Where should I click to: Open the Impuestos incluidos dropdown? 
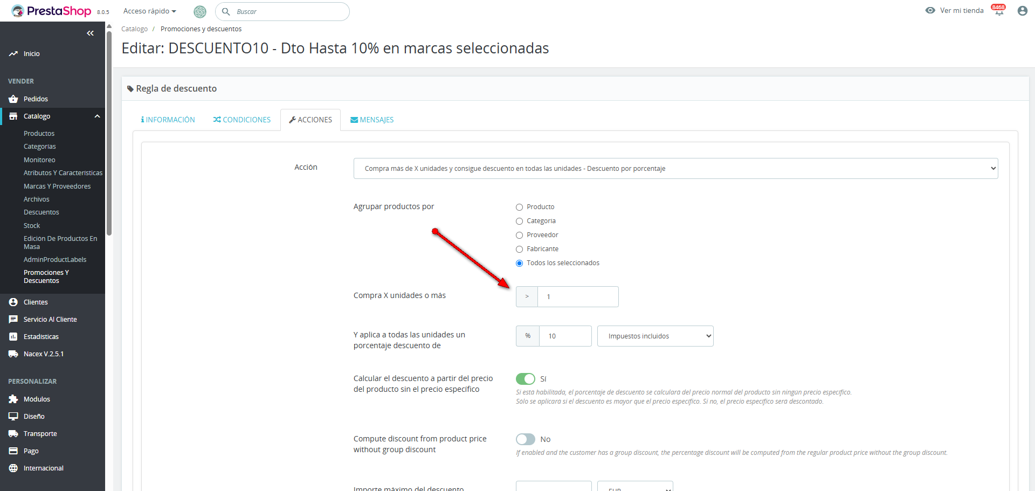pos(655,336)
